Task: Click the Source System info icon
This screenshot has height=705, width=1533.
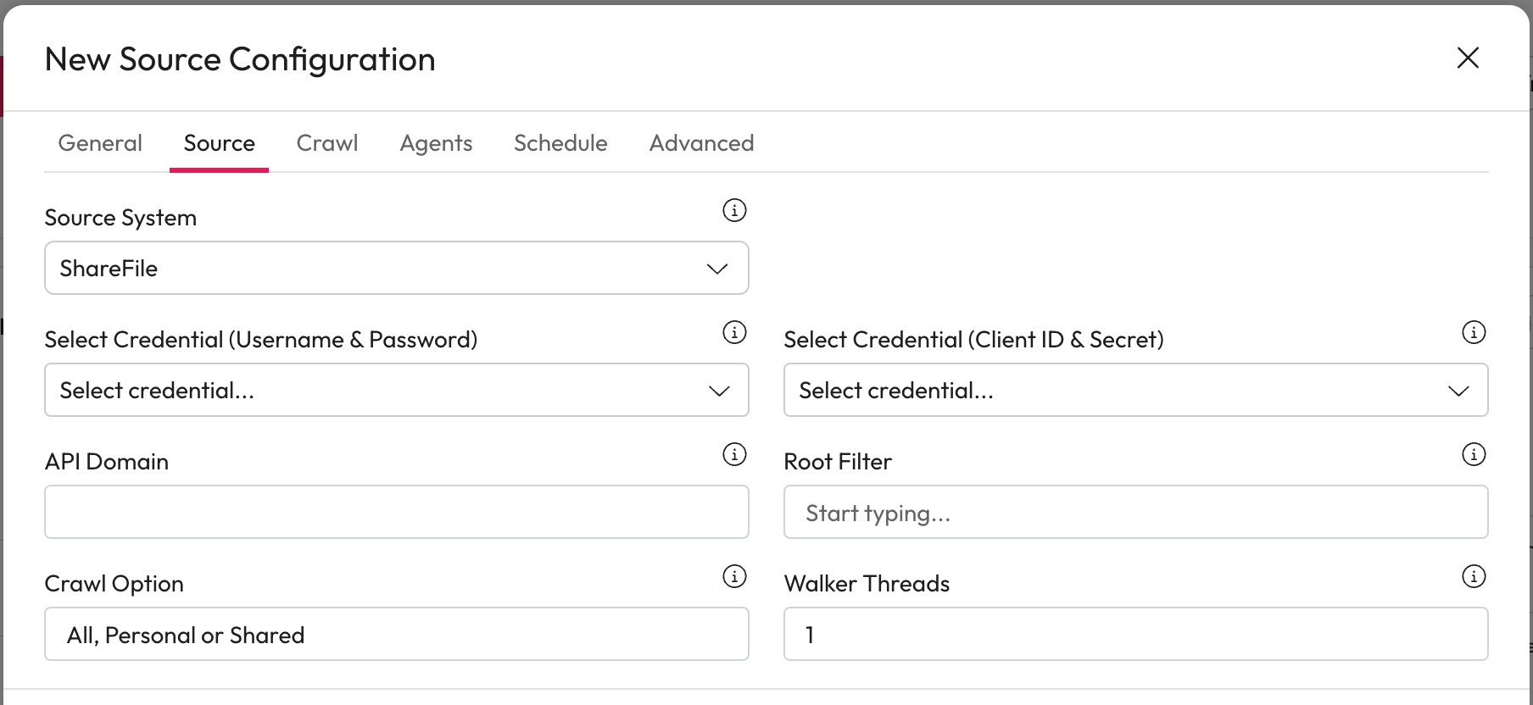Action: coord(734,210)
